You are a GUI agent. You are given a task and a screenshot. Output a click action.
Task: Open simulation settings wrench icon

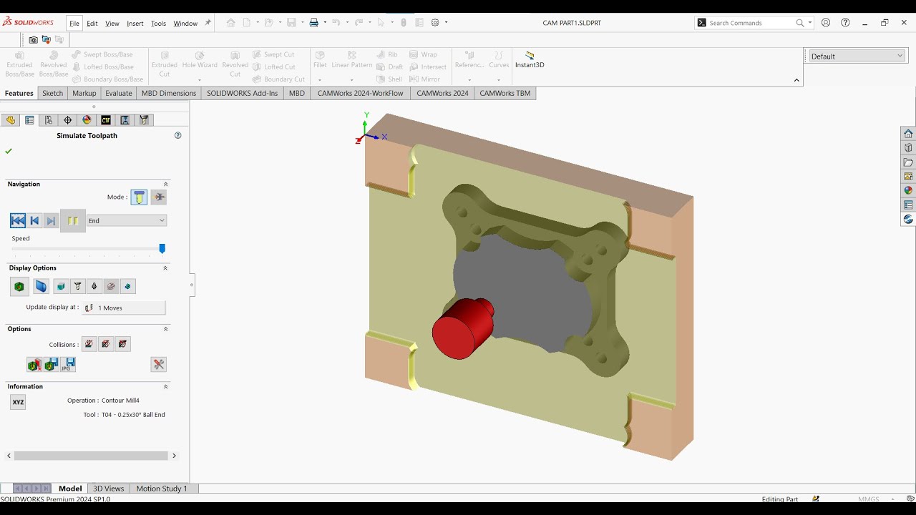coord(159,365)
